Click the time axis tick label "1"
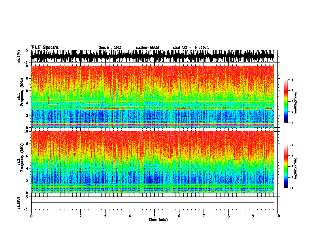The height and width of the screenshot is (242, 313). (x=56, y=216)
